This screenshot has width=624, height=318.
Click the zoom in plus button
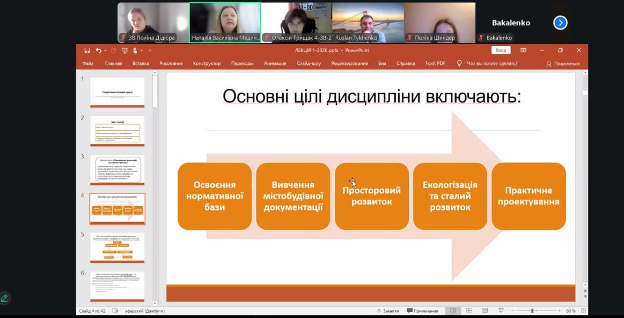click(560, 311)
